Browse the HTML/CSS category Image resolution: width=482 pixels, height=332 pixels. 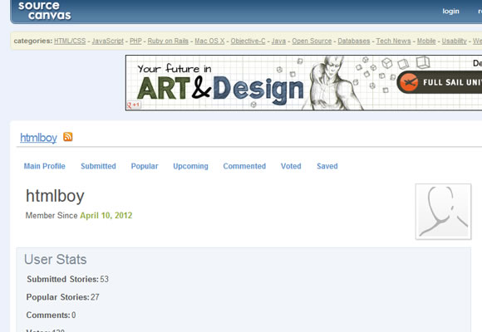coord(70,41)
